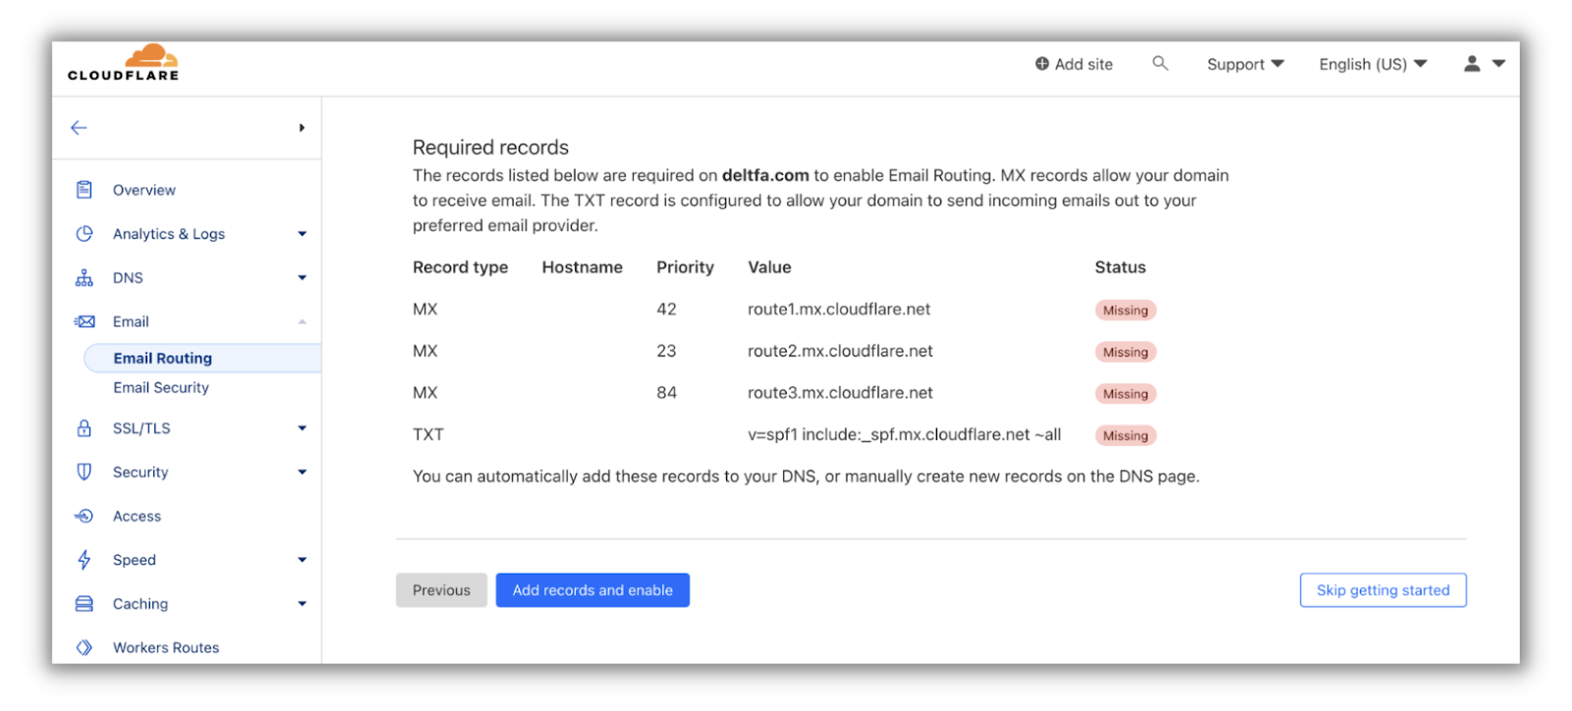Viewport: 1572px width, 711px height.
Task: Click the Speed lightning bolt icon
Action: [84, 560]
